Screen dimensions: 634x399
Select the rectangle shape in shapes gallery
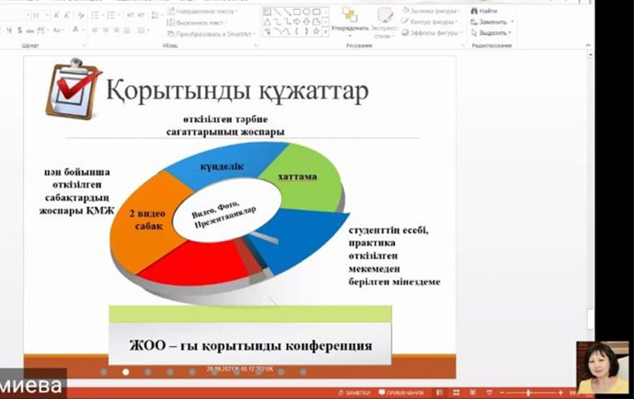coord(296,12)
